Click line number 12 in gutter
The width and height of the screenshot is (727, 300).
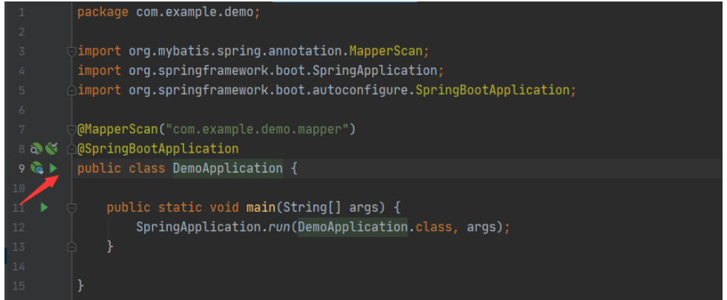click(x=19, y=227)
